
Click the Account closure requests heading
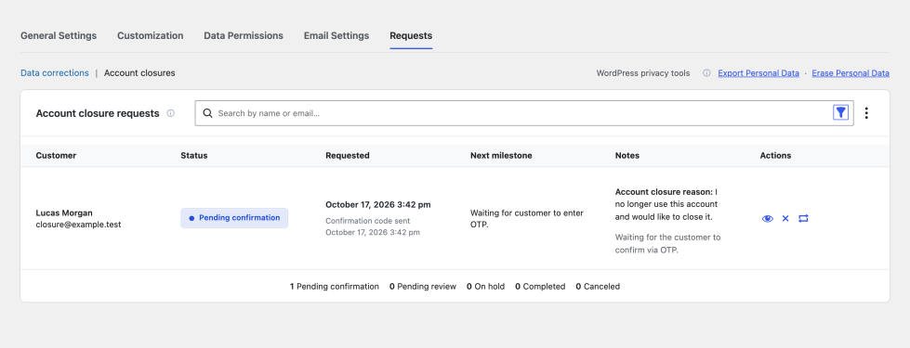pos(98,113)
